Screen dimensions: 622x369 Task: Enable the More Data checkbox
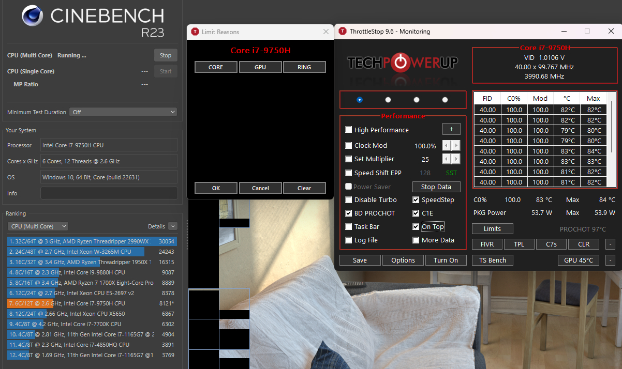[416, 240]
